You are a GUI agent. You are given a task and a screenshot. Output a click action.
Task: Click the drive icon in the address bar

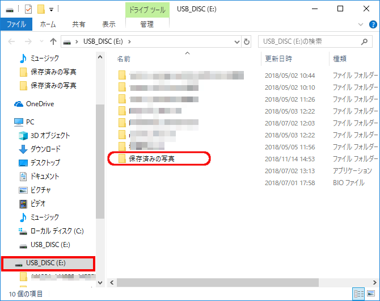point(67,42)
